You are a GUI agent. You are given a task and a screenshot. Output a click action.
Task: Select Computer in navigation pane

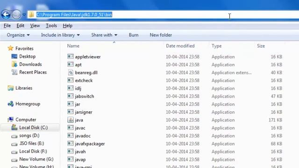(x=26, y=119)
